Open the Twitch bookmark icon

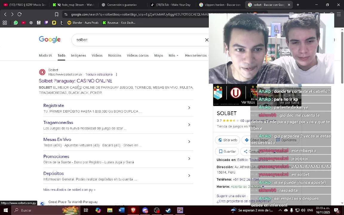46,22
